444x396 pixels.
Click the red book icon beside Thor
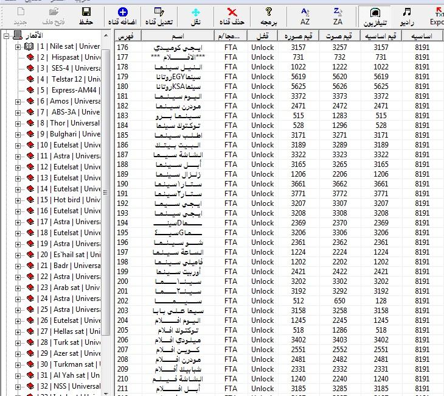tap(30, 123)
